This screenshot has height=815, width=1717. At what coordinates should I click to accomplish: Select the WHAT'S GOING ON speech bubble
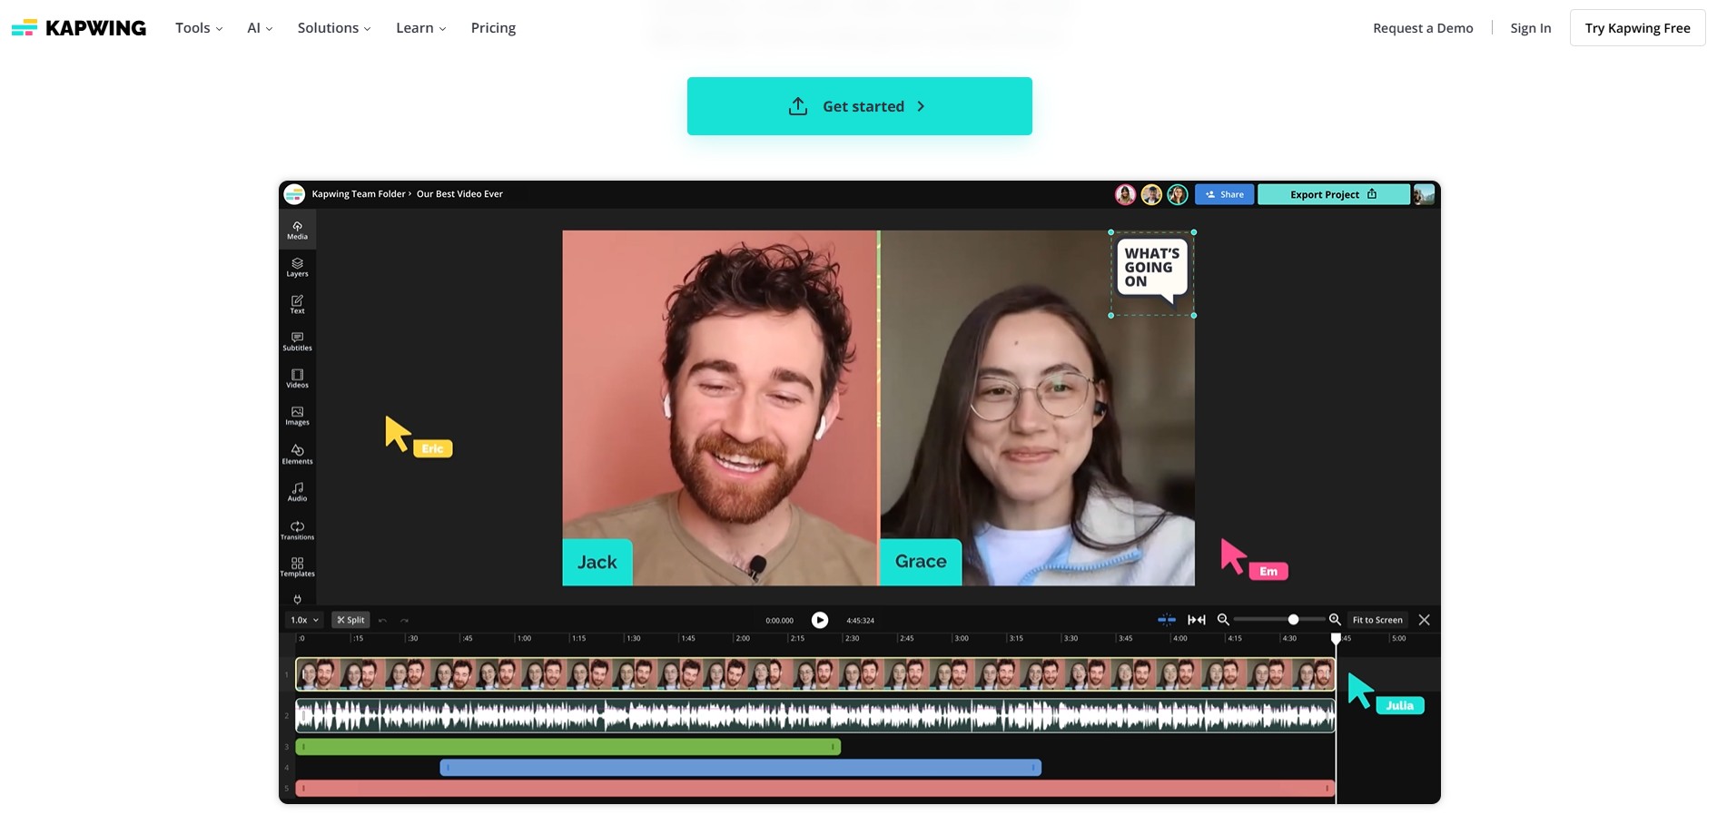point(1152,273)
